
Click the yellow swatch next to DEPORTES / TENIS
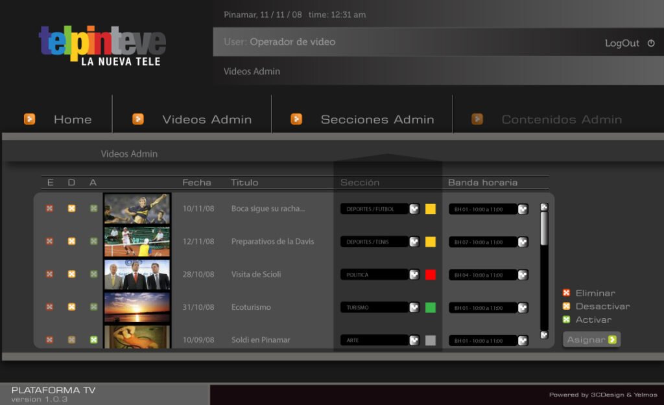pos(431,242)
